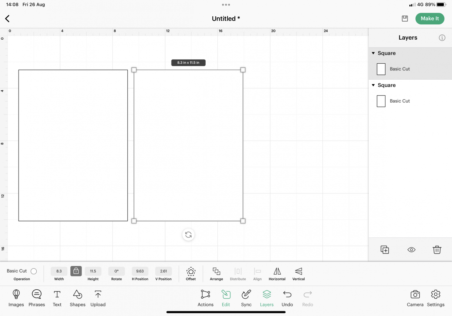Flip the shape Vertical
Screen dimensions: 452x316
coord(299,274)
